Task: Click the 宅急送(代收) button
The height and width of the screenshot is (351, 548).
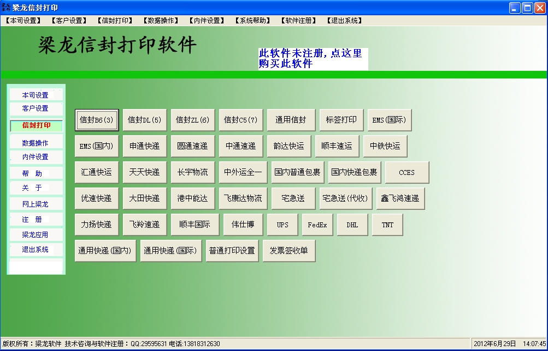Action: point(346,198)
